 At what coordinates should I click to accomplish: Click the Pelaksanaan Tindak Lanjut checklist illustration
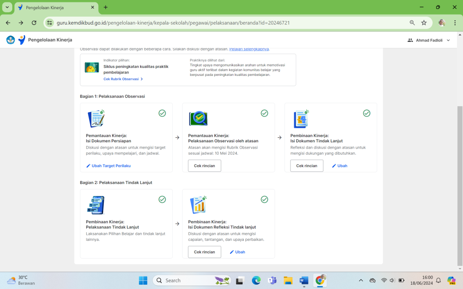coord(96,205)
